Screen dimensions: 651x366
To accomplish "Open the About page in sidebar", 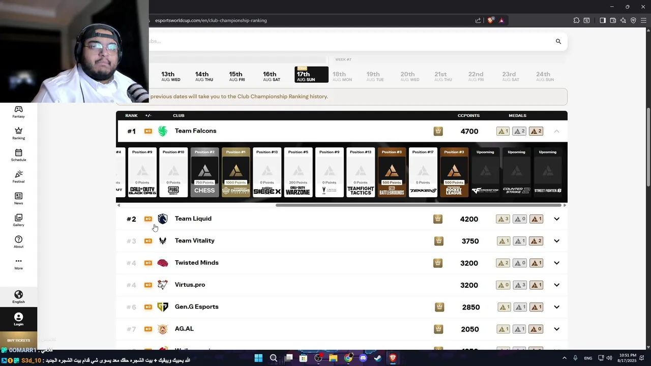I will [18, 242].
